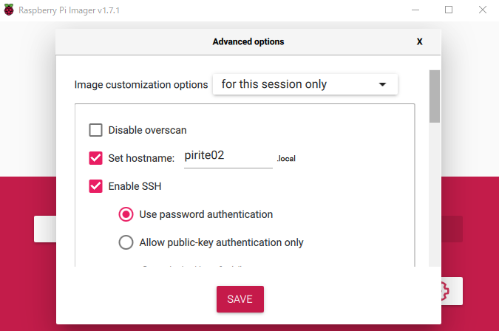Click the white button left of the dialog
The image size is (499, 331).
tap(44, 229)
